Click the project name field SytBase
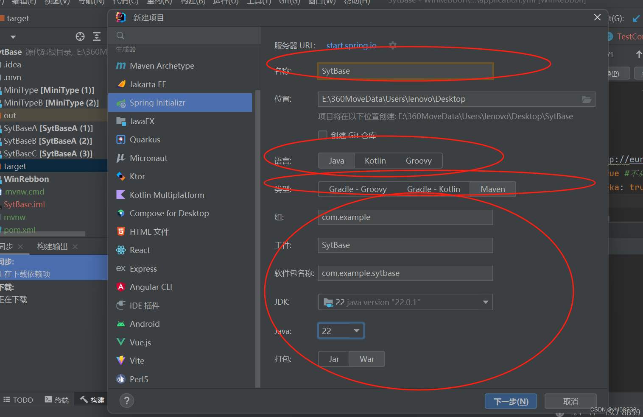 tap(405, 71)
